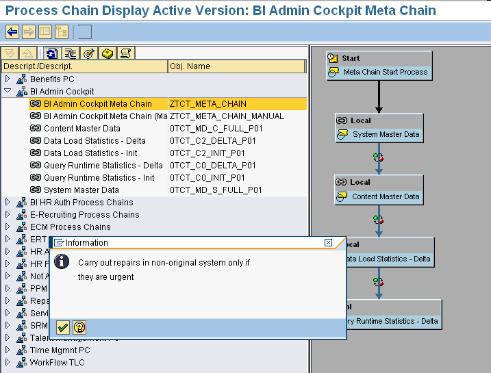491x373 pixels.
Task: Click the Start process clock icon
Action: (333, 58)
